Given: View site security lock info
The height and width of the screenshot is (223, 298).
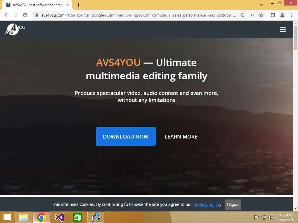Looking at the screenshot, I should pos(37,15).
